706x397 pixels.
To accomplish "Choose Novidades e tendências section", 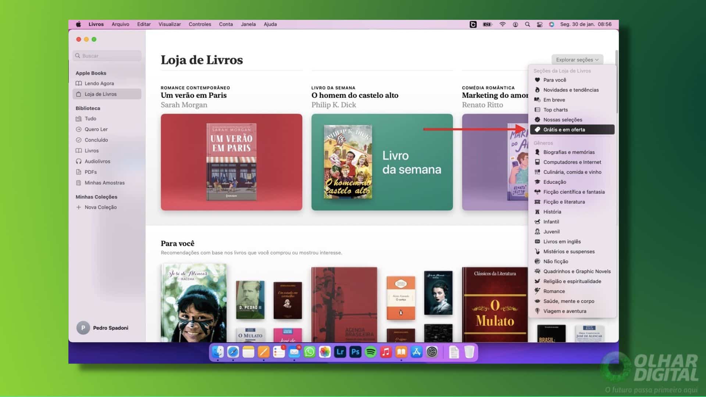I will click(572, 90).
